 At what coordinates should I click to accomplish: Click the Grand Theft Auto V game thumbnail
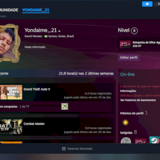11,92
